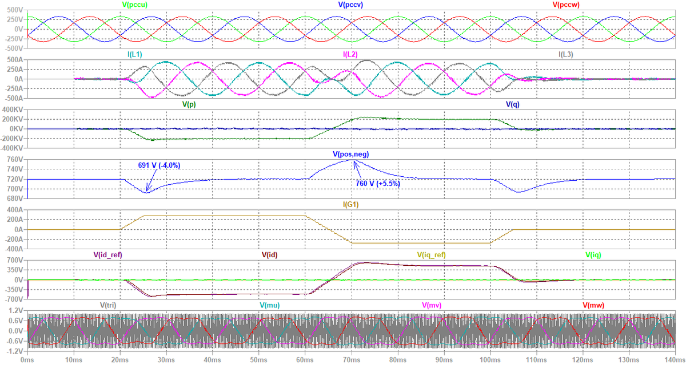Click the V(mv) trace label
The width and height of the screenshot is (686, 365).
coord(432,305)
